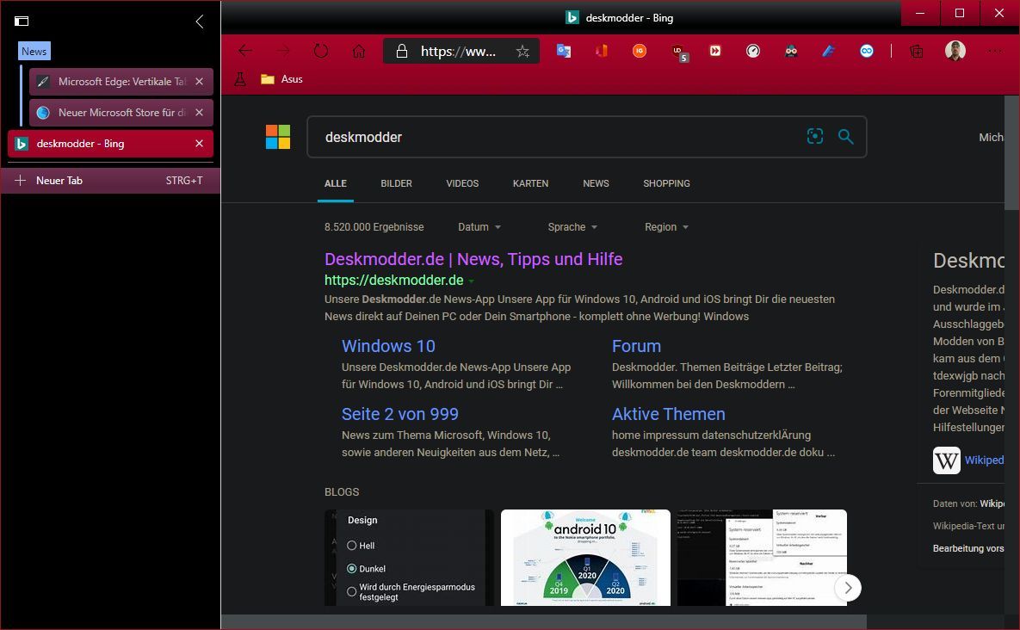This screenshot has width=1020, height=630.
Task: Close the Microsoft Edge: Vertikale Tab tab
Action: (200, 81)
